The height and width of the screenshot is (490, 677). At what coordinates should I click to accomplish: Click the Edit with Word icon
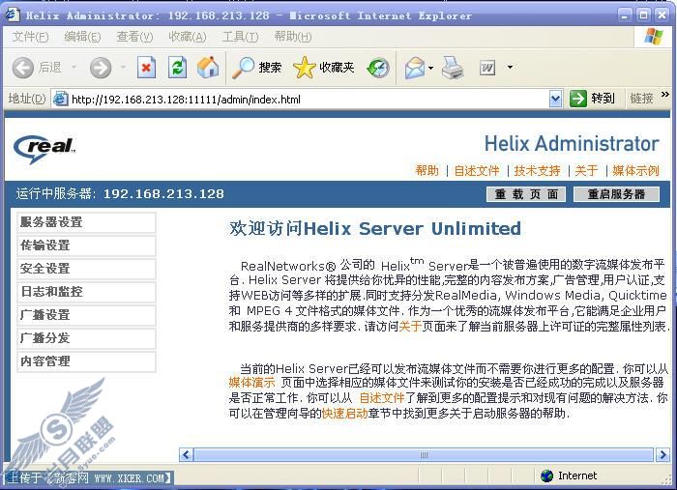point(487,68)
